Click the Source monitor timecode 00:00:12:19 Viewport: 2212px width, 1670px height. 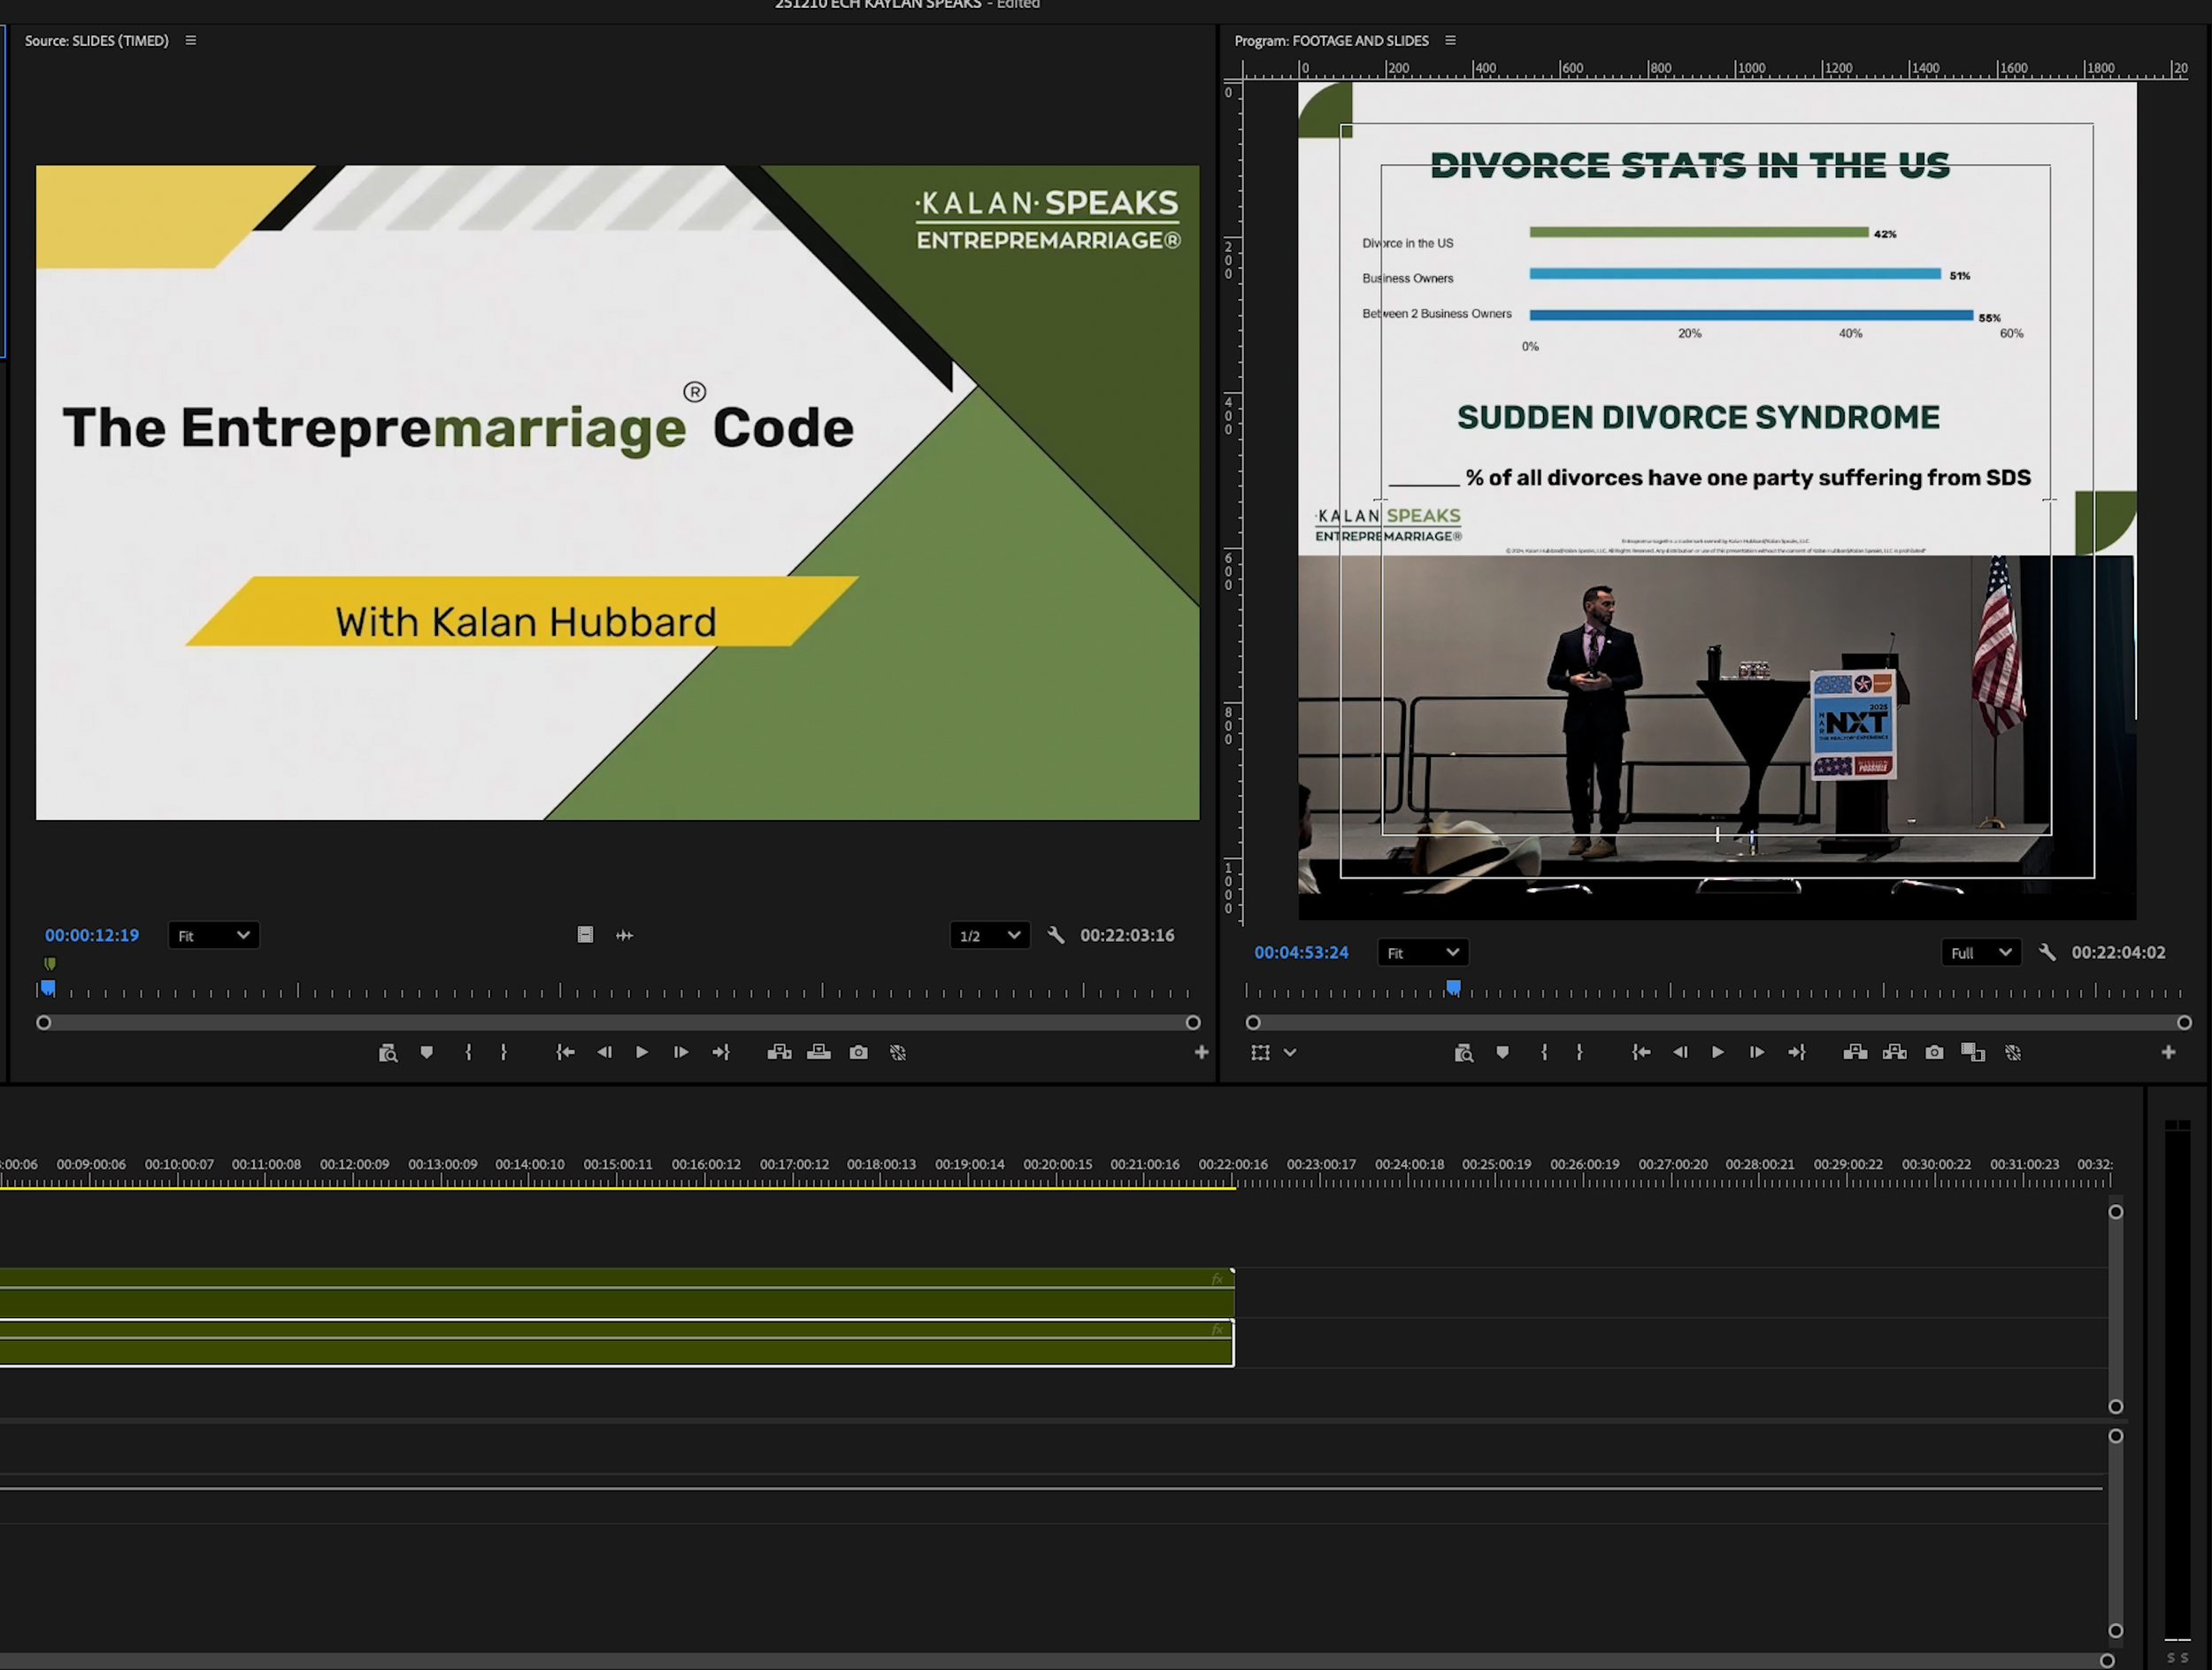tap(91, 936)
